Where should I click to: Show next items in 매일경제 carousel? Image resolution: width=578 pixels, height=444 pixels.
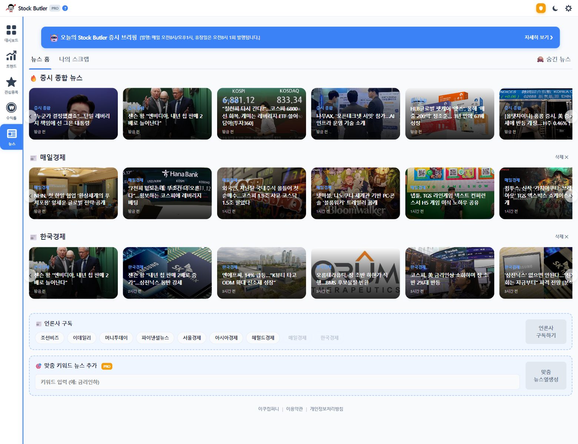click(x=571, y=196)
